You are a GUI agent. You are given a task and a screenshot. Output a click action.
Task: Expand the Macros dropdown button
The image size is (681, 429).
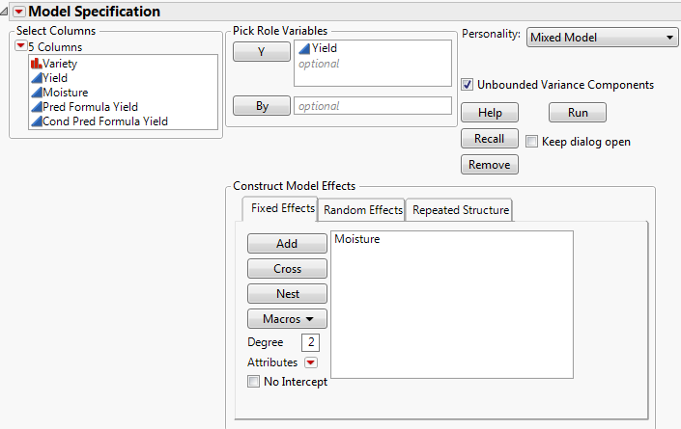(x=287, y=318)
